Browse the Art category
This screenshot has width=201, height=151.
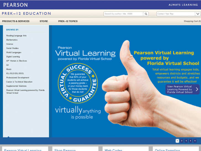[7, 65]
